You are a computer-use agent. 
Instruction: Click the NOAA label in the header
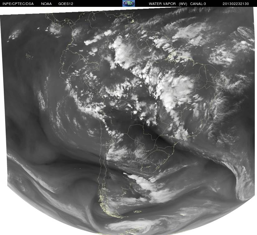(46, 4)
